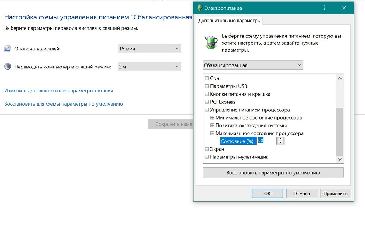
Task: Click the power options battery icon in title bar
Action: 200,8
